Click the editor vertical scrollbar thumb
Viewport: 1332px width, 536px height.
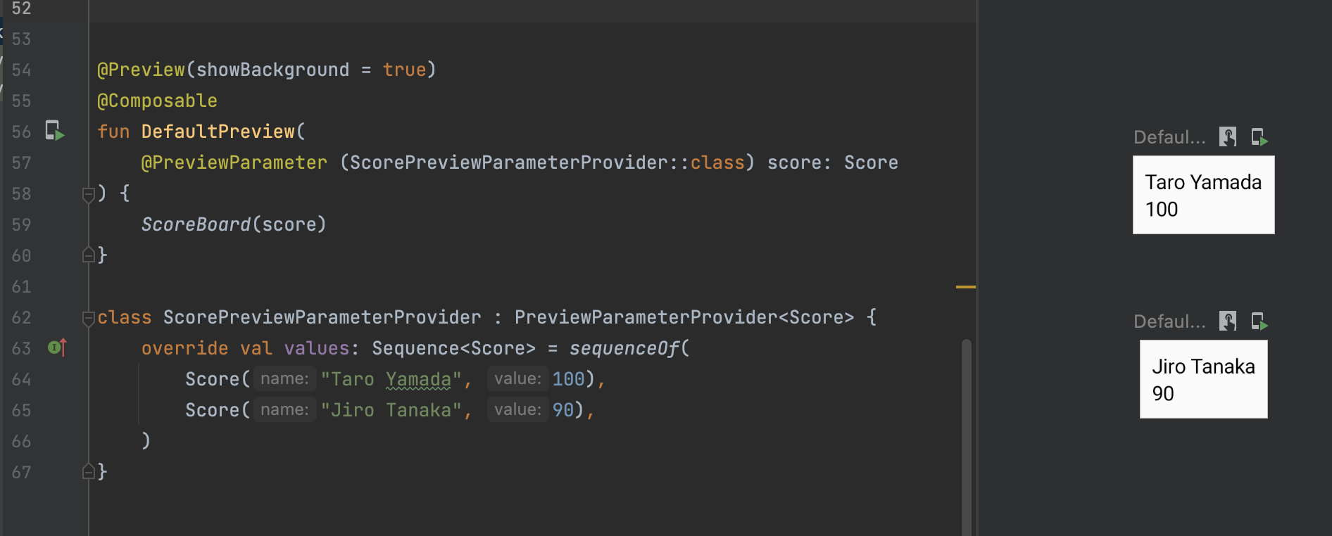pos(967,436)
